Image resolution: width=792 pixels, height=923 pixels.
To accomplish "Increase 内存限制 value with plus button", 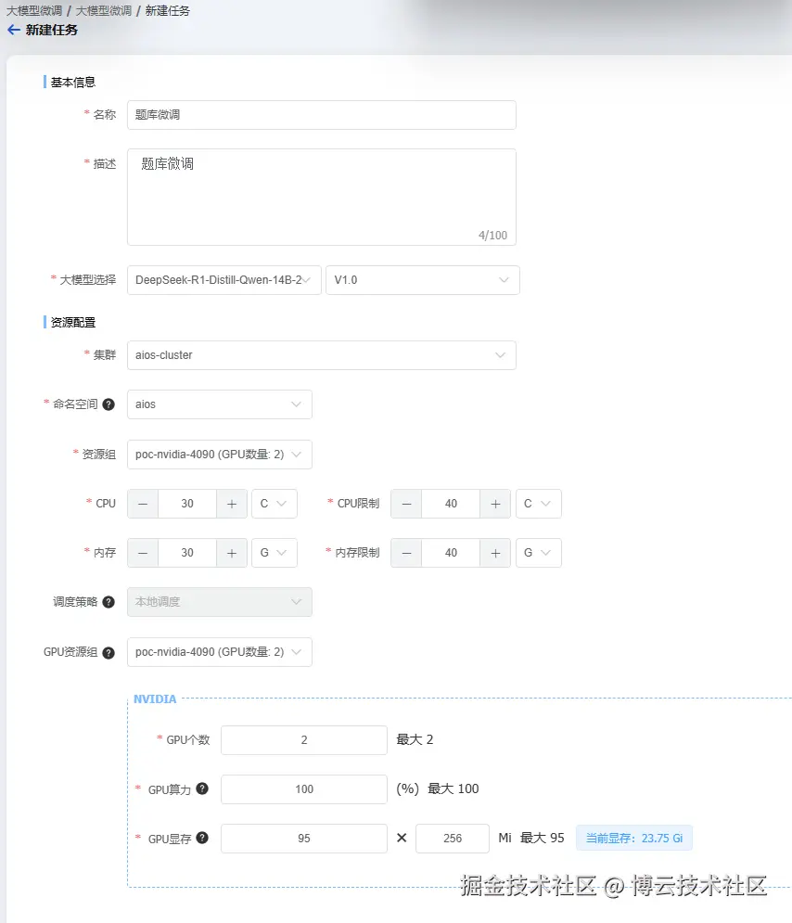I will click(x=495, y=553).
